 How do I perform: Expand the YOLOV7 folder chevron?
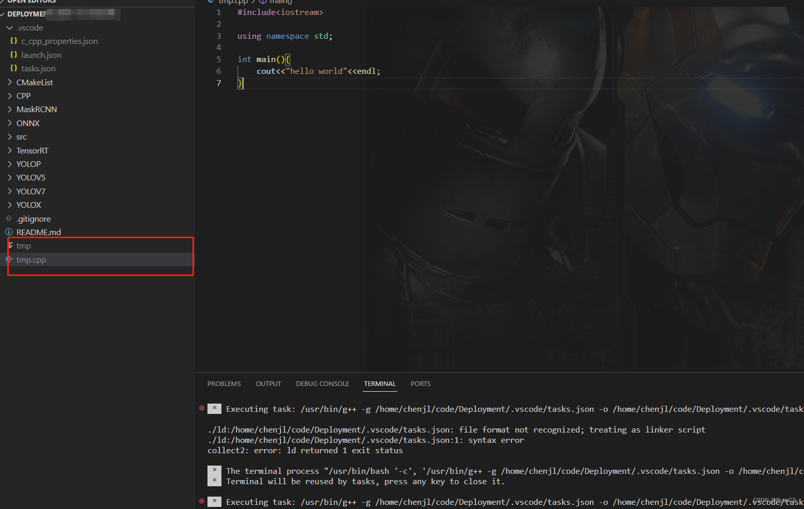coord(9,191)
